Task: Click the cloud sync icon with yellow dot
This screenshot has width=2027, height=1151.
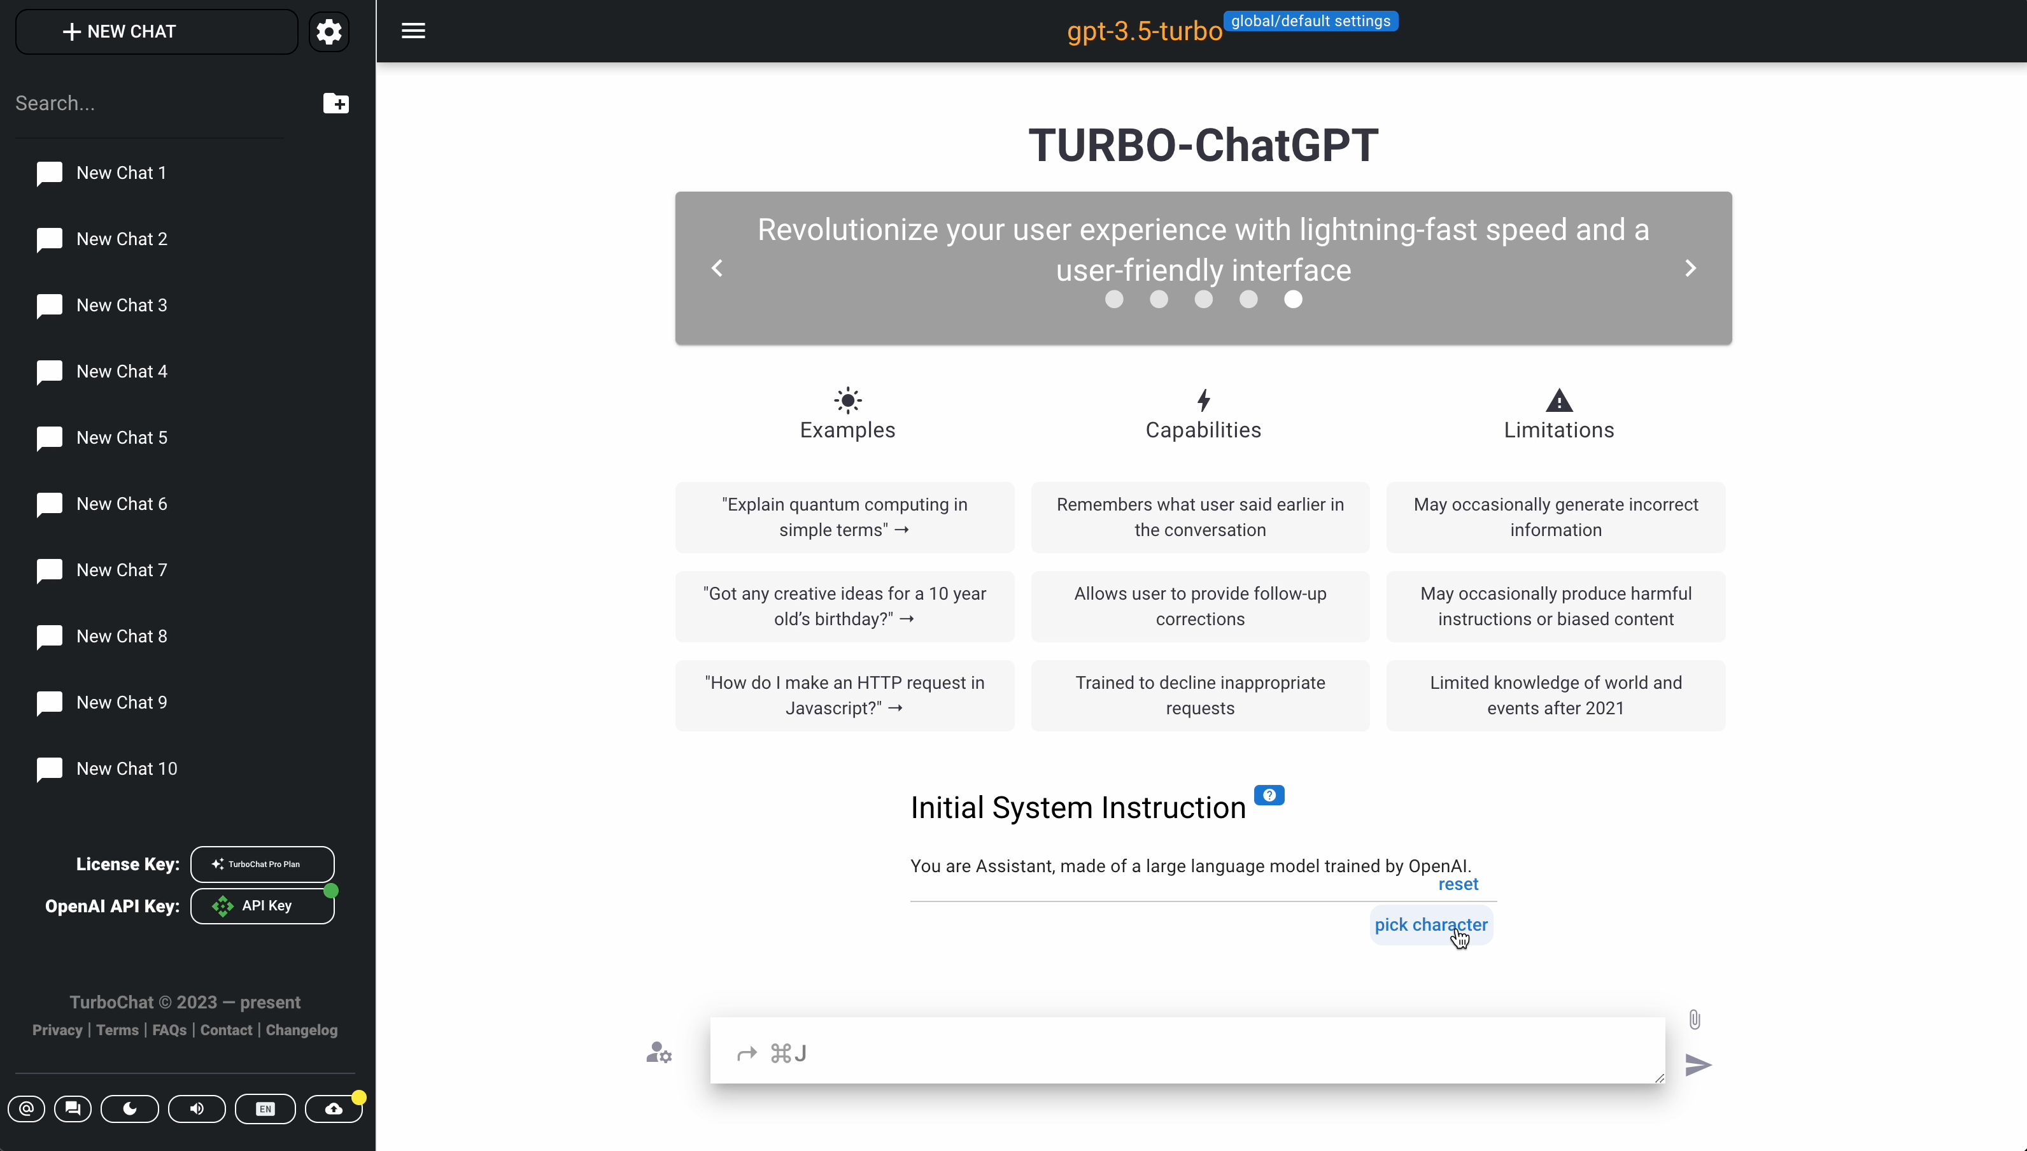Action: 334,1108
